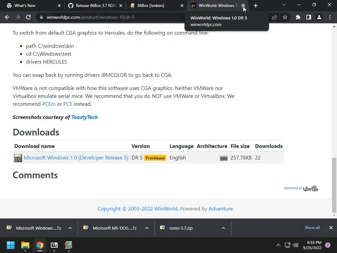This screenshot has height=253, width=337.
Task: Expand options for roms-3.7.zip download
Action: pos(223,228)
